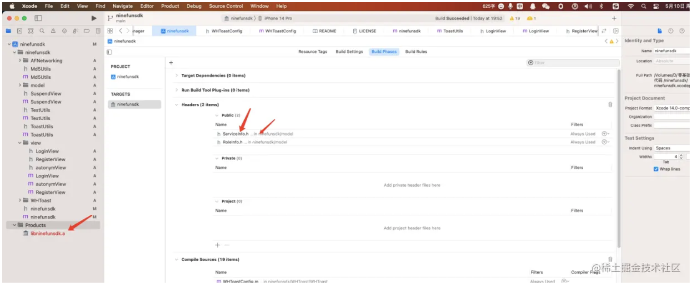Run the project with the play button
Image resolution: width=691 pixels, height=284 pixels.
point(94,18)
